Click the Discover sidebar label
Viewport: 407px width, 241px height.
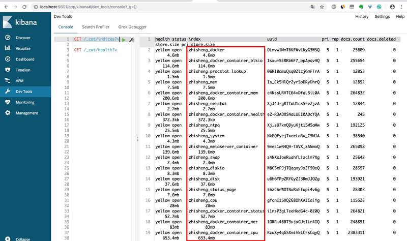click(23, 38)
